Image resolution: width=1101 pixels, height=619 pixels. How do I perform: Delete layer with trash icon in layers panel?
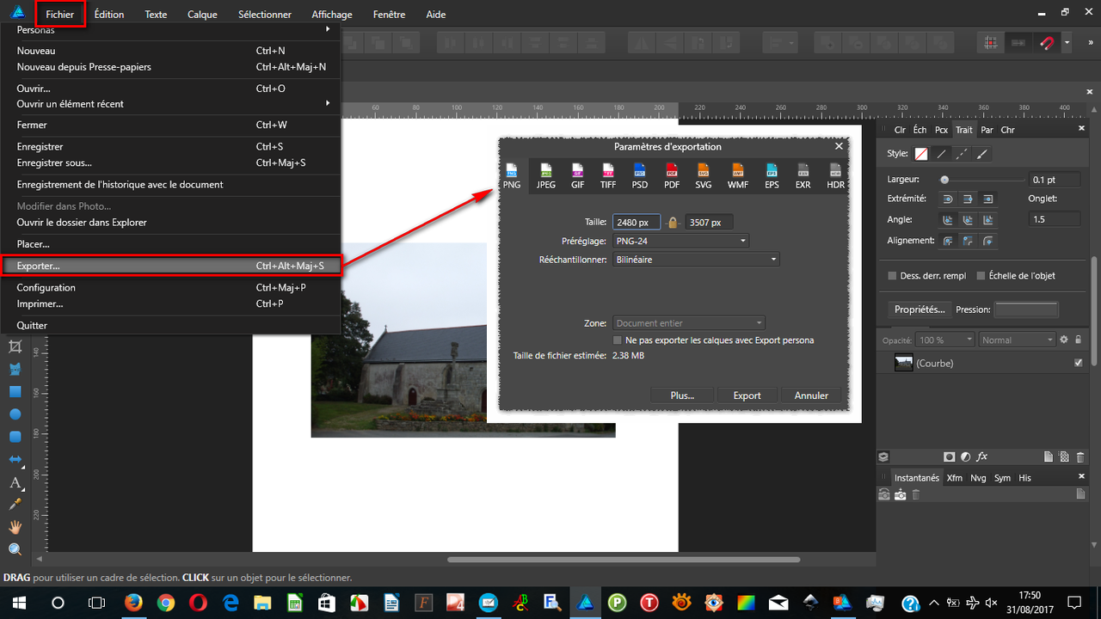coord(1079,457)
